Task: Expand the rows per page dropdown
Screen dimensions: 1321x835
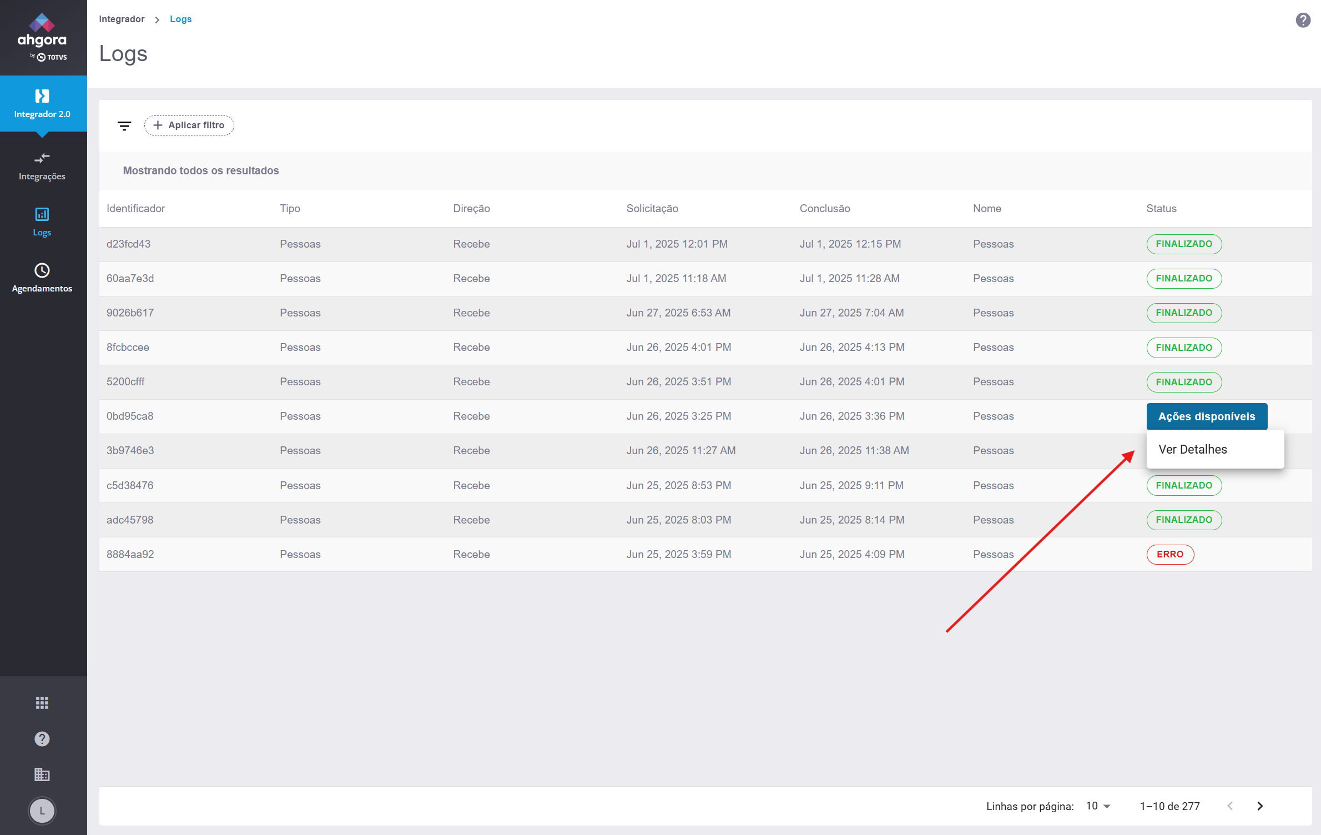Action: tap(1098, 806)
